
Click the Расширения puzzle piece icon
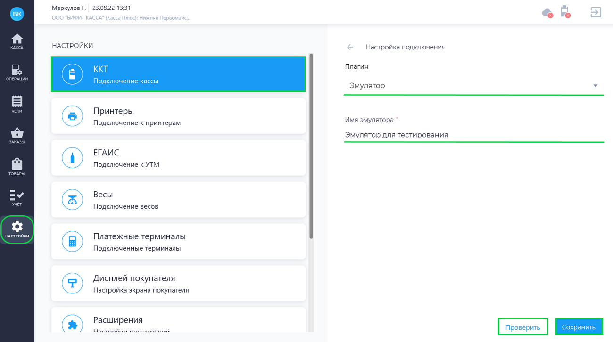tap(72, 324)
